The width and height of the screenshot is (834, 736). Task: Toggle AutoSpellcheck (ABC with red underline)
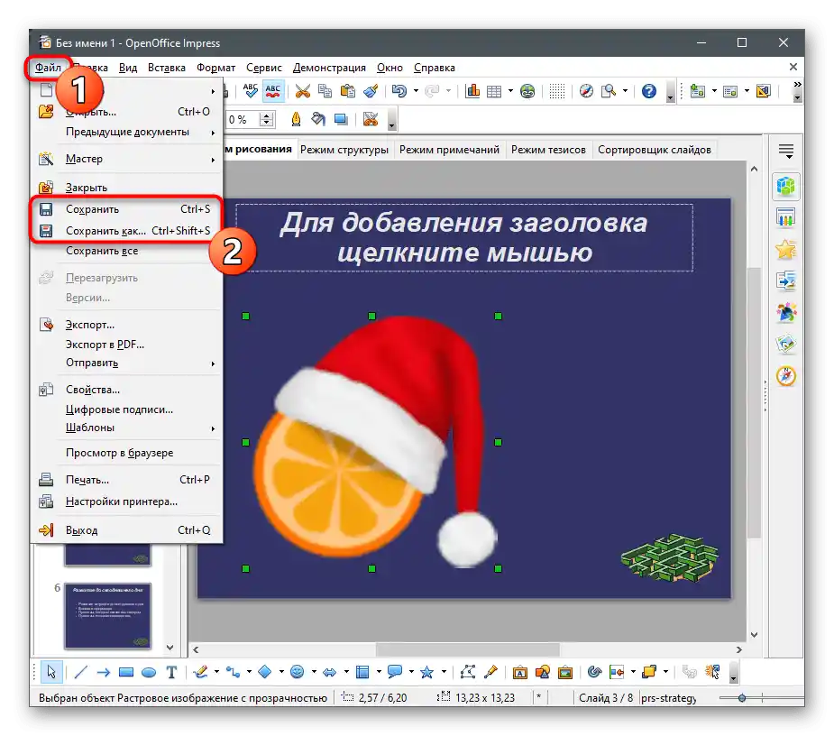tap(273, 91)
